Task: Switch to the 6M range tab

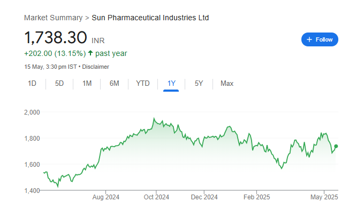Action: click(114, 83)
